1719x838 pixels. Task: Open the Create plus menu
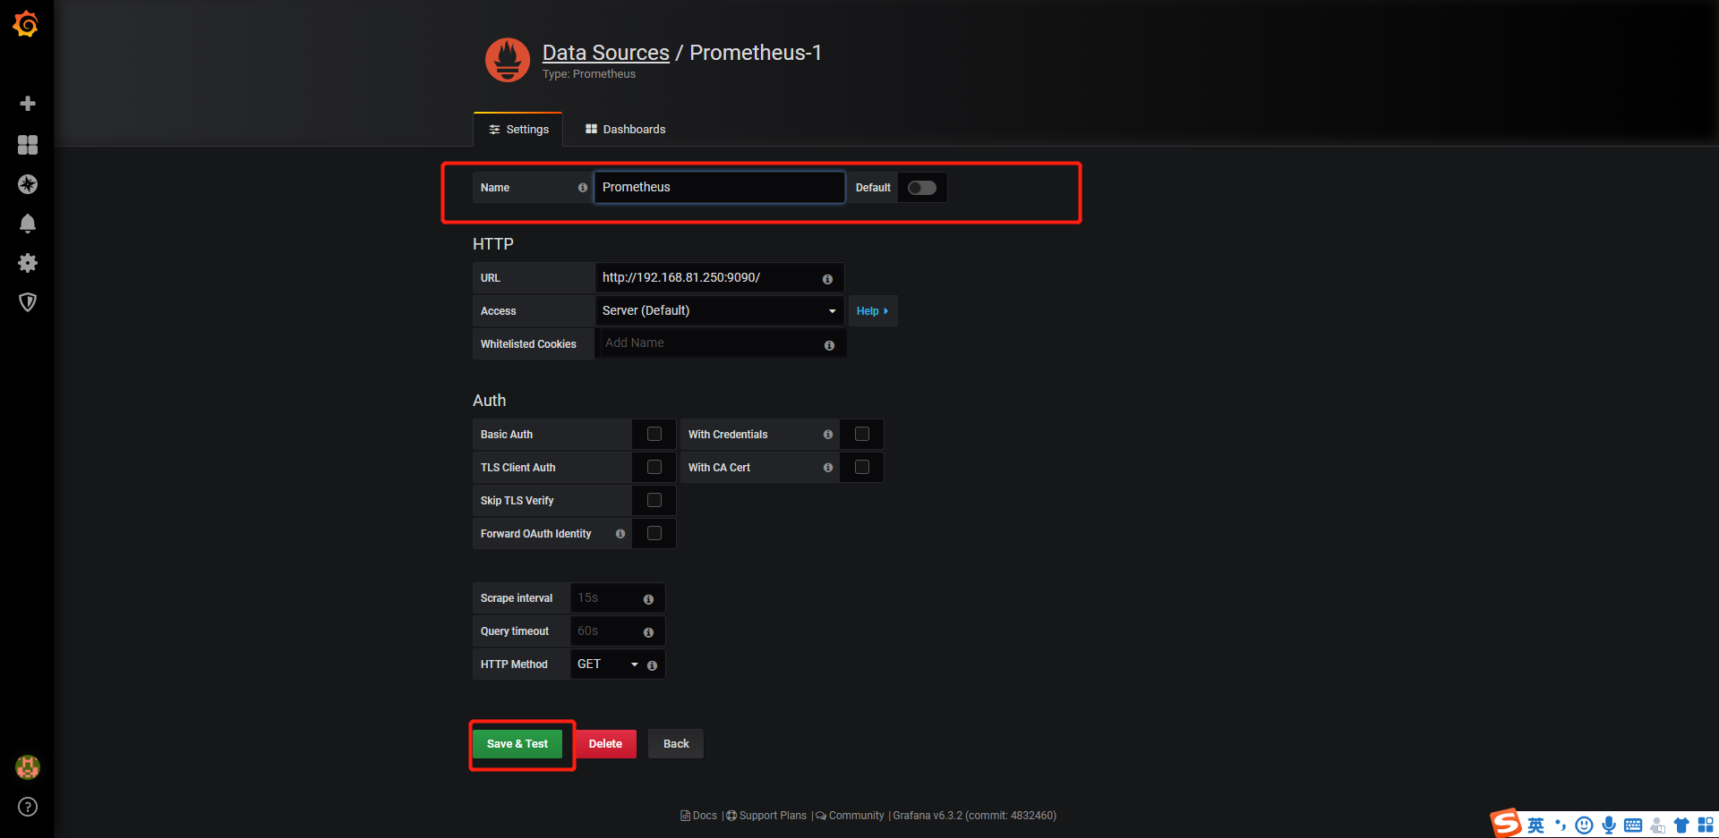(x=28, y=104)
